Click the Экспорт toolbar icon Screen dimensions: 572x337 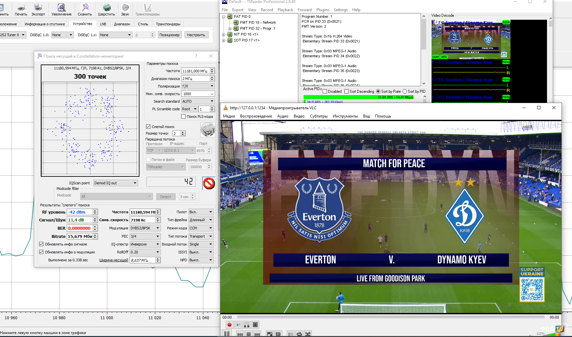pyautogui.click(x=38, y=10)
